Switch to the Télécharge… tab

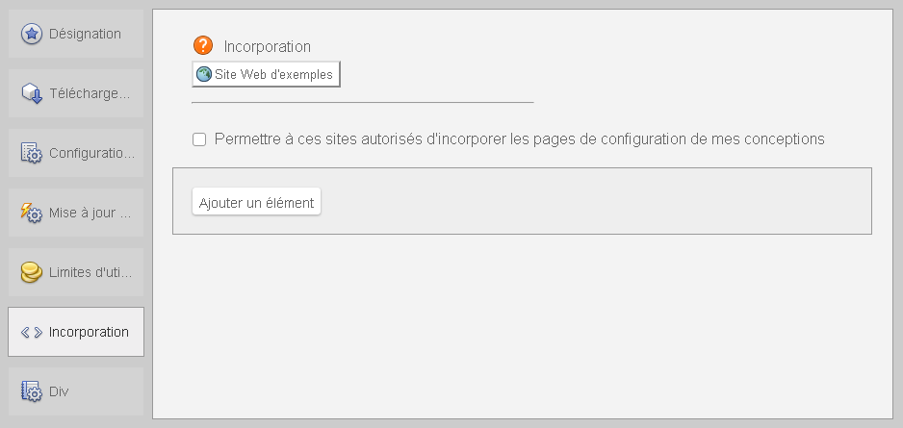click(x=76, y=93)
